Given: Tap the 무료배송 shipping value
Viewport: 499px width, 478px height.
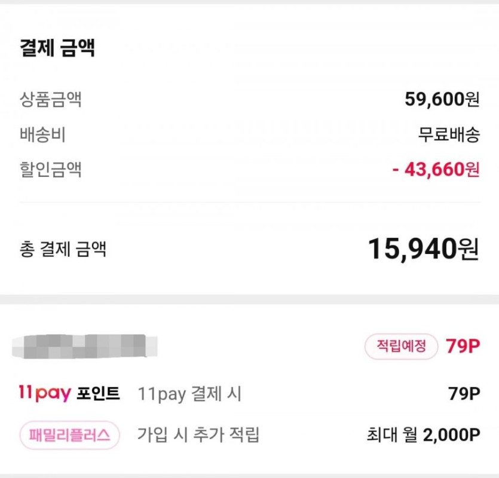Looking at the screenshot, I should click(x=449, y=135).
